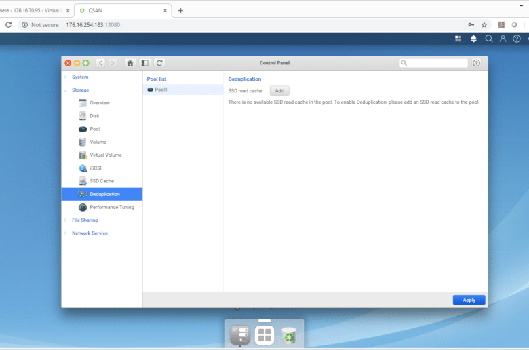Screen dimensions: 529x350
Task: Collapse the Storage section chevron
Action: click(x=66, y=90)
